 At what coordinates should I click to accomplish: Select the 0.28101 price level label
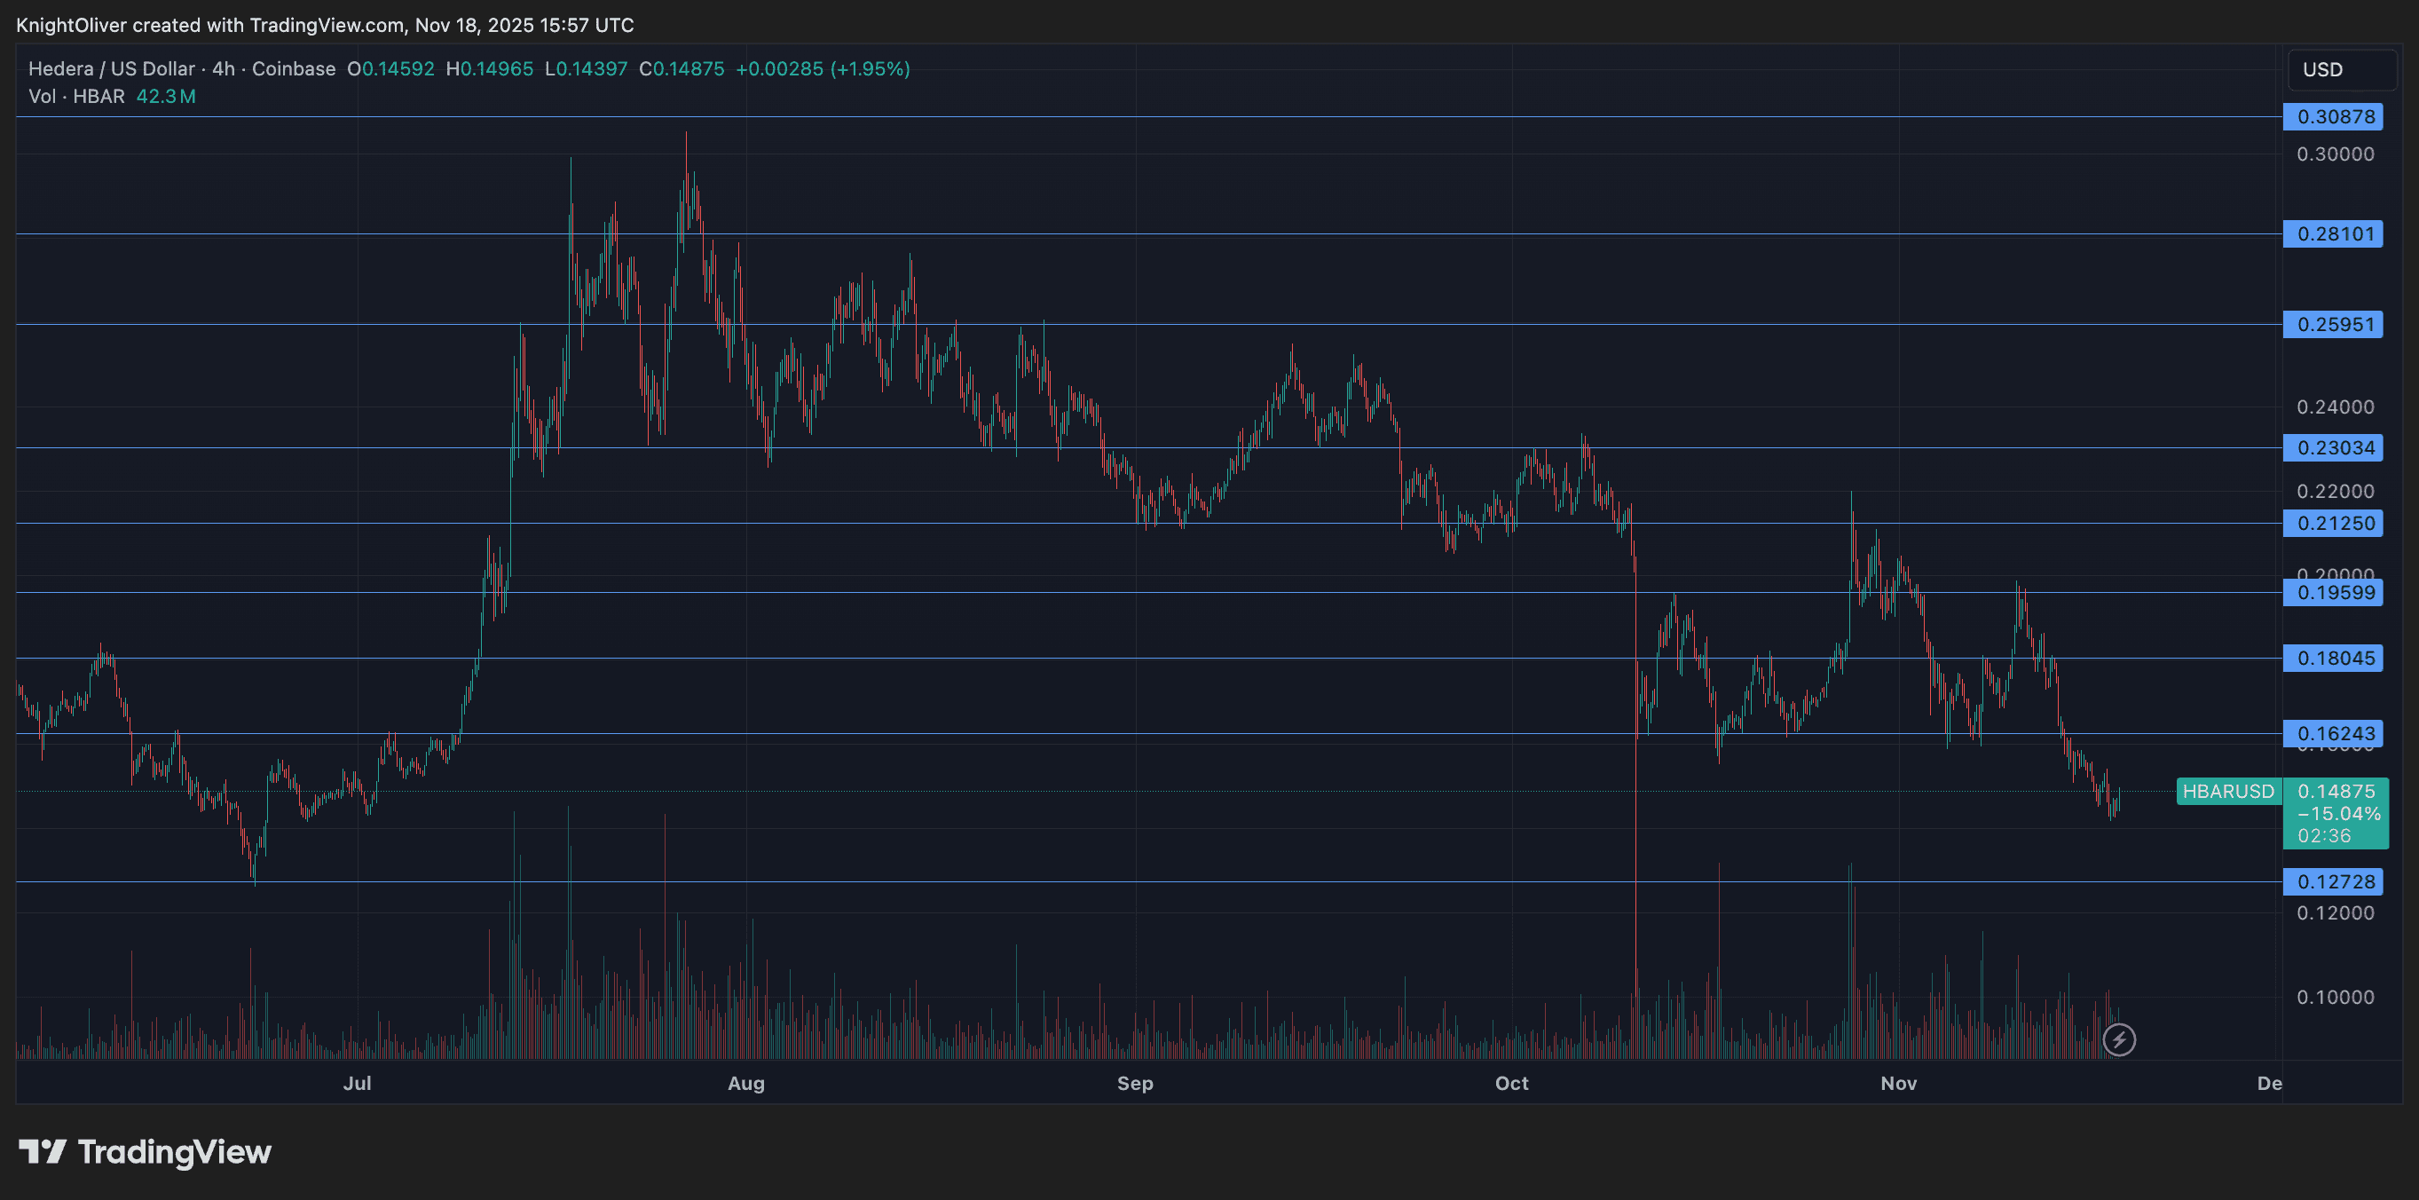click(x=2334, y=233)
